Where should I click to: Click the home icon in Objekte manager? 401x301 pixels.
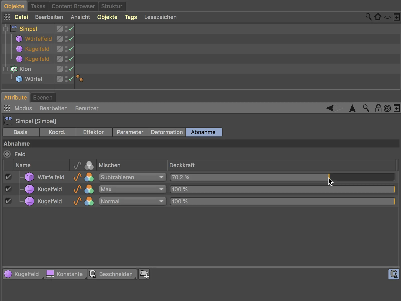(378, 17)
